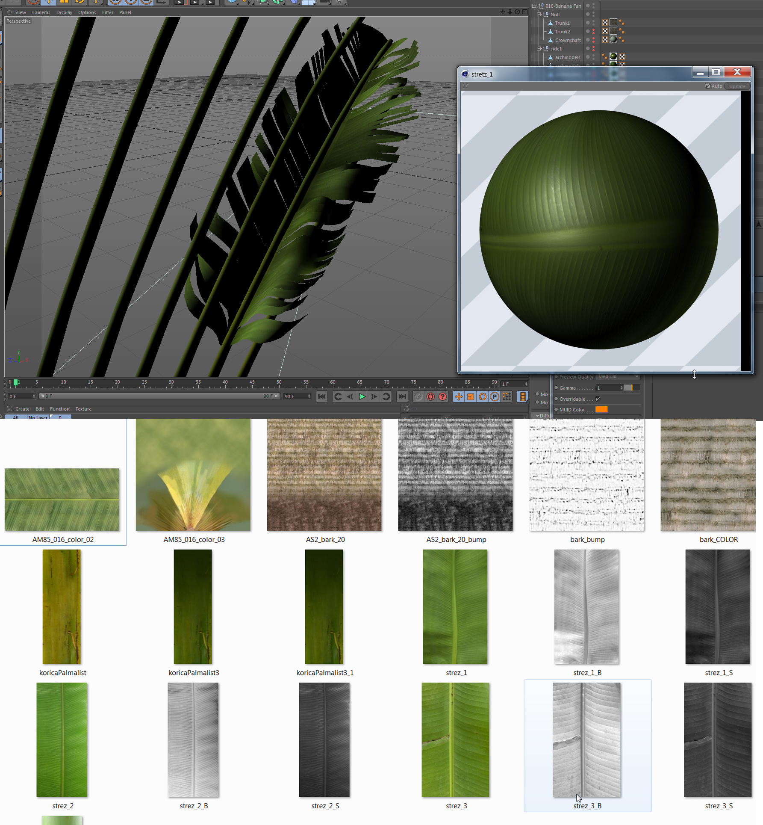Image resolution: width=763 pixels, height=825 pixels.
Task: Toggle Trunk2 visibility red dots
Action: [x=593, y=31]
